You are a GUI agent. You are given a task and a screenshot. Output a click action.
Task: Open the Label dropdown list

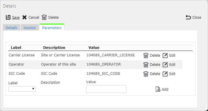(x=22, y=89)
